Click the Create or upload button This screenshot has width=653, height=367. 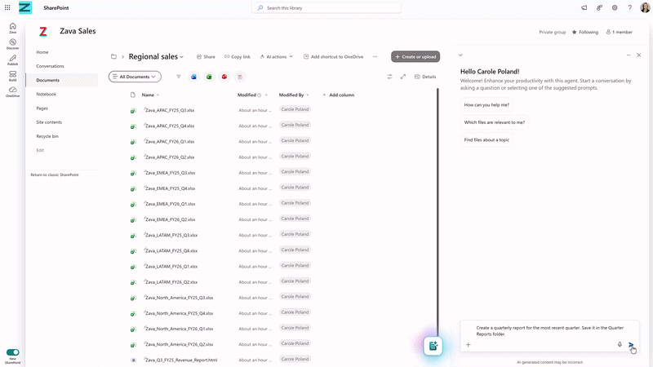pos(415,56)
